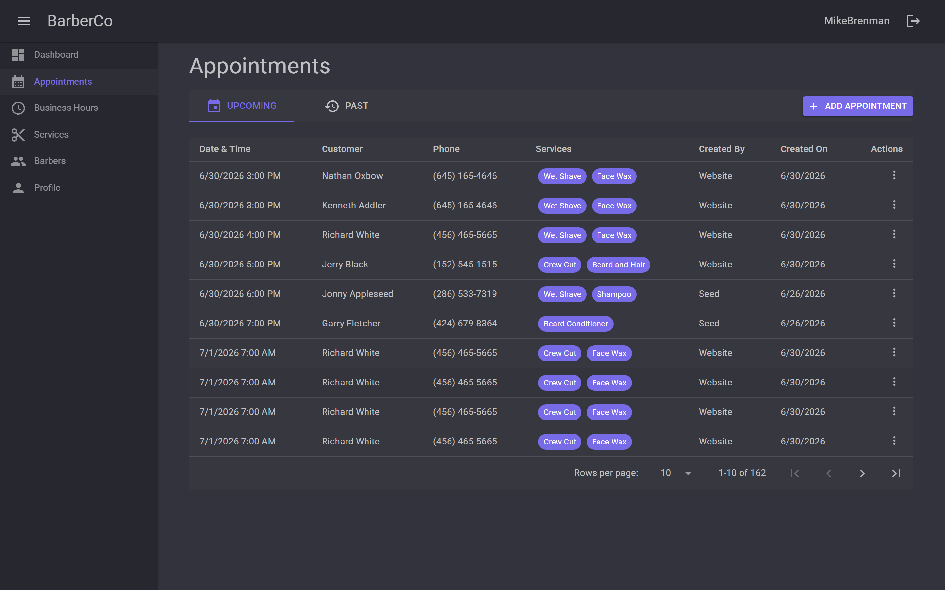Click the calendar icon on Upcoming tab
945x590 pixels.
pos(214,106)
